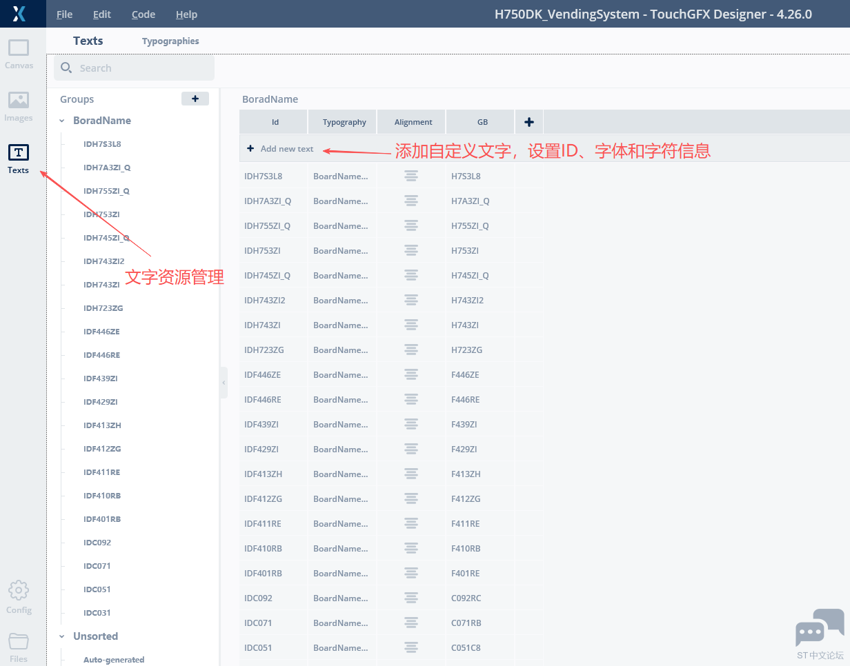850x666 pixels.
Task: Change alignment icon for IDH7S3L8 row
Action: [411, 176]
